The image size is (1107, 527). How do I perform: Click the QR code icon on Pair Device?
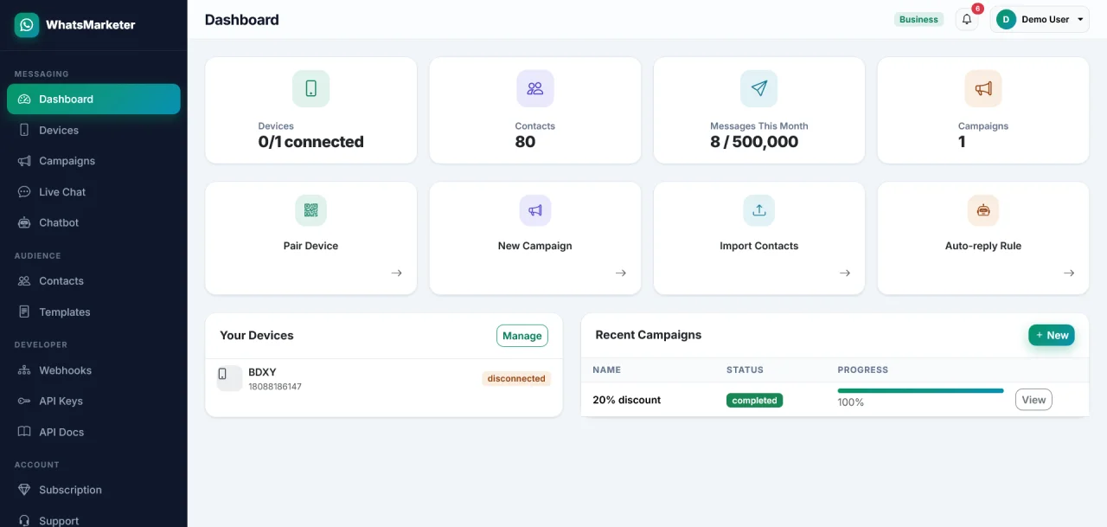pyautogui.click(x=311, y=210)
